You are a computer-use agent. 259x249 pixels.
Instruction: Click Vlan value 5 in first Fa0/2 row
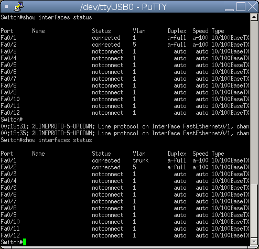click(134, 45)
